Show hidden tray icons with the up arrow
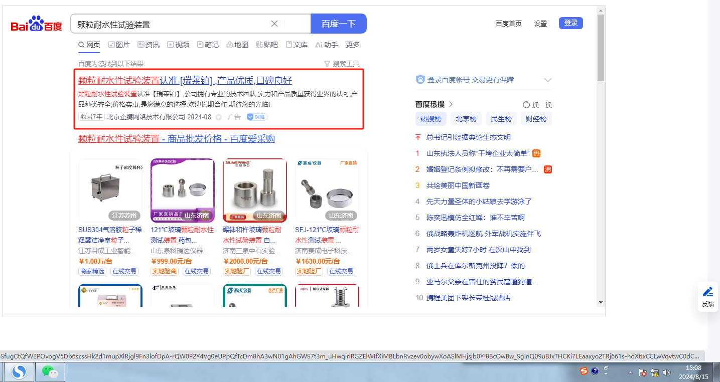720x382 pixels. [630, 372]
